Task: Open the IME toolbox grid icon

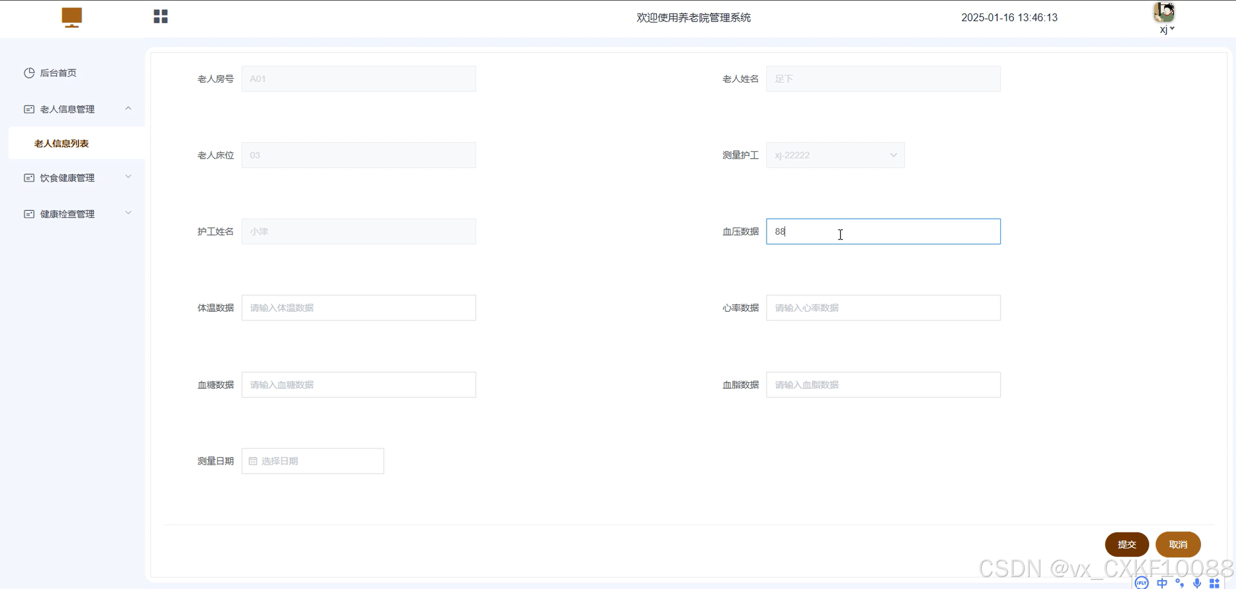Action: [1214, 583]
